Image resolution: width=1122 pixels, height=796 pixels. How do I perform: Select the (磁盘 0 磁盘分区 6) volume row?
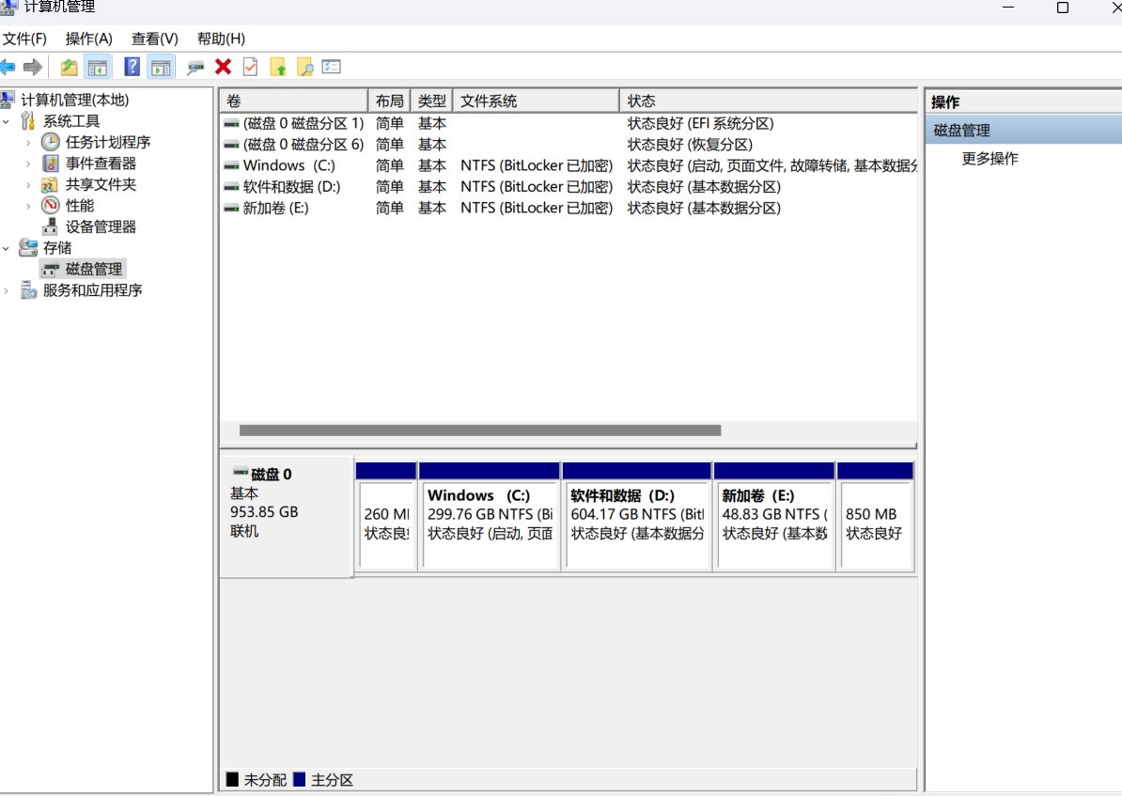pos(569,145)
